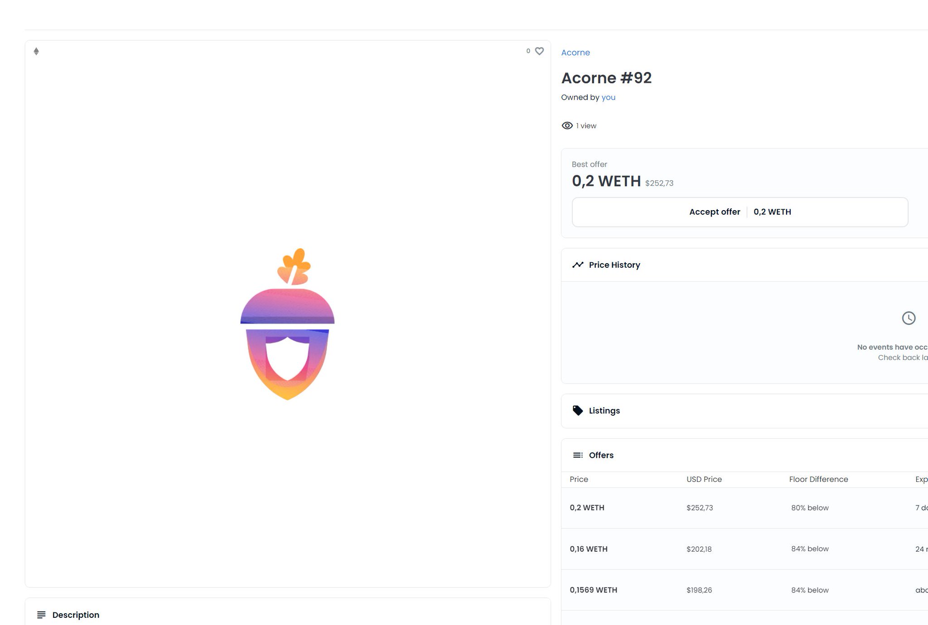Open the Acorne collection link
This screenshot has height=625, width=928.
(575, 53)
